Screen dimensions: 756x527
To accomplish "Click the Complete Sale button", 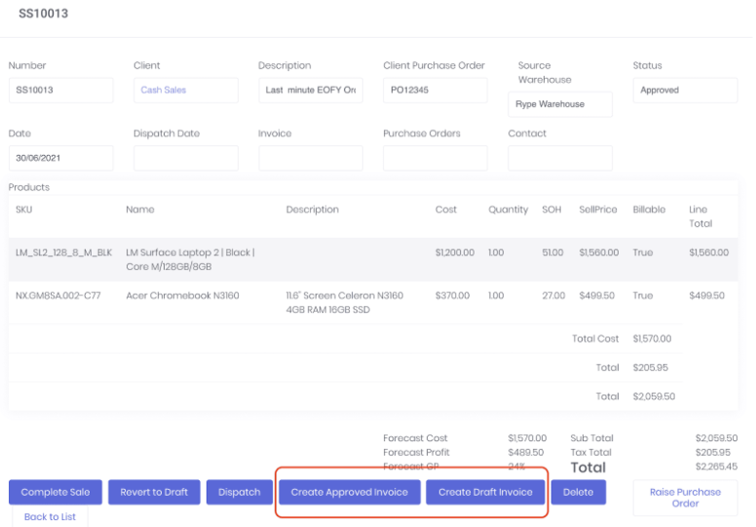I will point(56,492).
